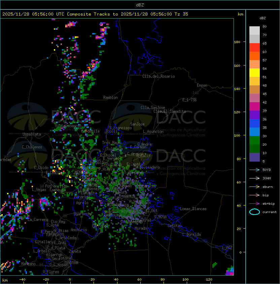The height and width of the screenshot is (284, 280).
Task: Click the 'C_Guido' map label
Action: (41, 168)
